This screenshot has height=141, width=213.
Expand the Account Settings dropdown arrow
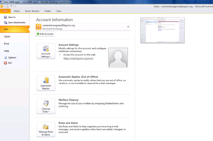coord(50,57)
